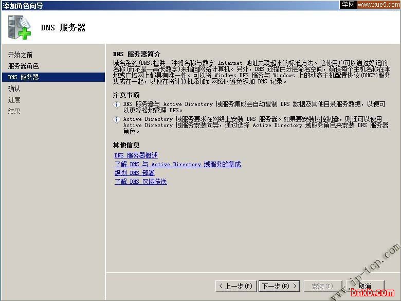
Task: Click second info icon beside Active Directory 域服务要求 note
Action: click(117, 119)
